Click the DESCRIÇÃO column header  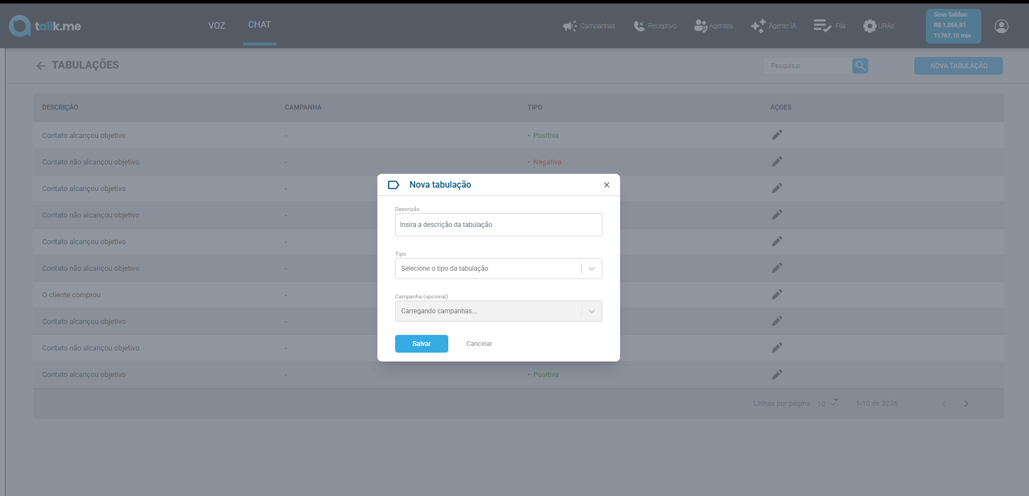point(60,107)
